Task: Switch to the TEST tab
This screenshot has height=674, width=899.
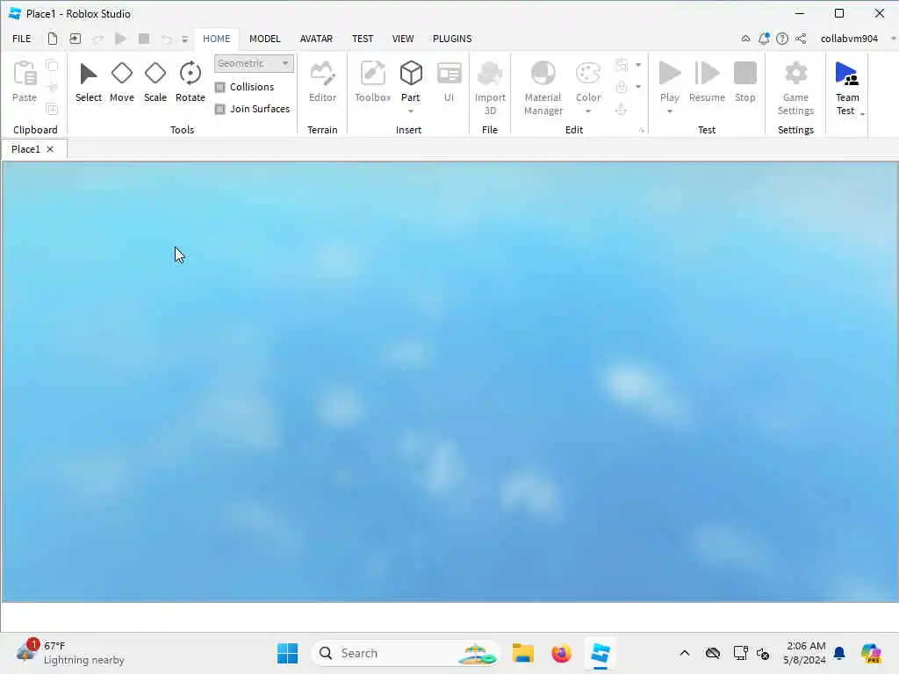Action: coord(363,39)
